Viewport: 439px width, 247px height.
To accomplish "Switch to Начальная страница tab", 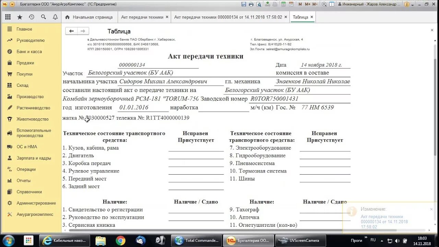I will pos(89,17).
